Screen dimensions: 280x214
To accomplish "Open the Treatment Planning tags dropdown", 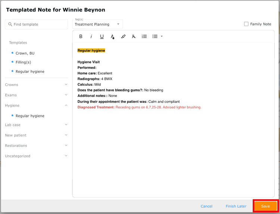I will pyautogui.click(x=97, y=24).
